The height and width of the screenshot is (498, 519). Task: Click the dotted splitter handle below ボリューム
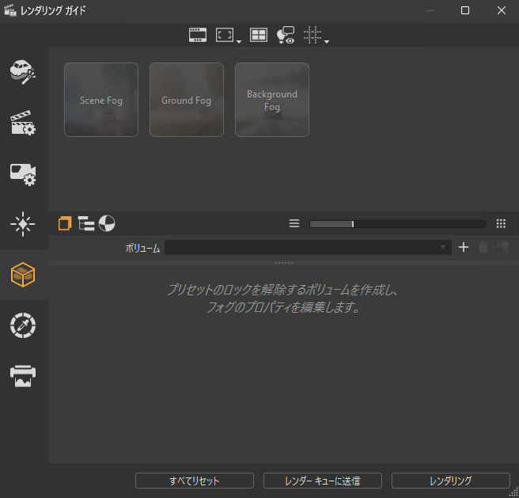tap(284, 263)
